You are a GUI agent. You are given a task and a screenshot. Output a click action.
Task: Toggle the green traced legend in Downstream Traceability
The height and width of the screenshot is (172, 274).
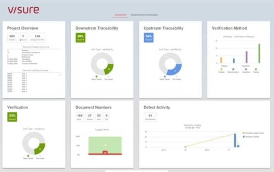click(97, 77)
